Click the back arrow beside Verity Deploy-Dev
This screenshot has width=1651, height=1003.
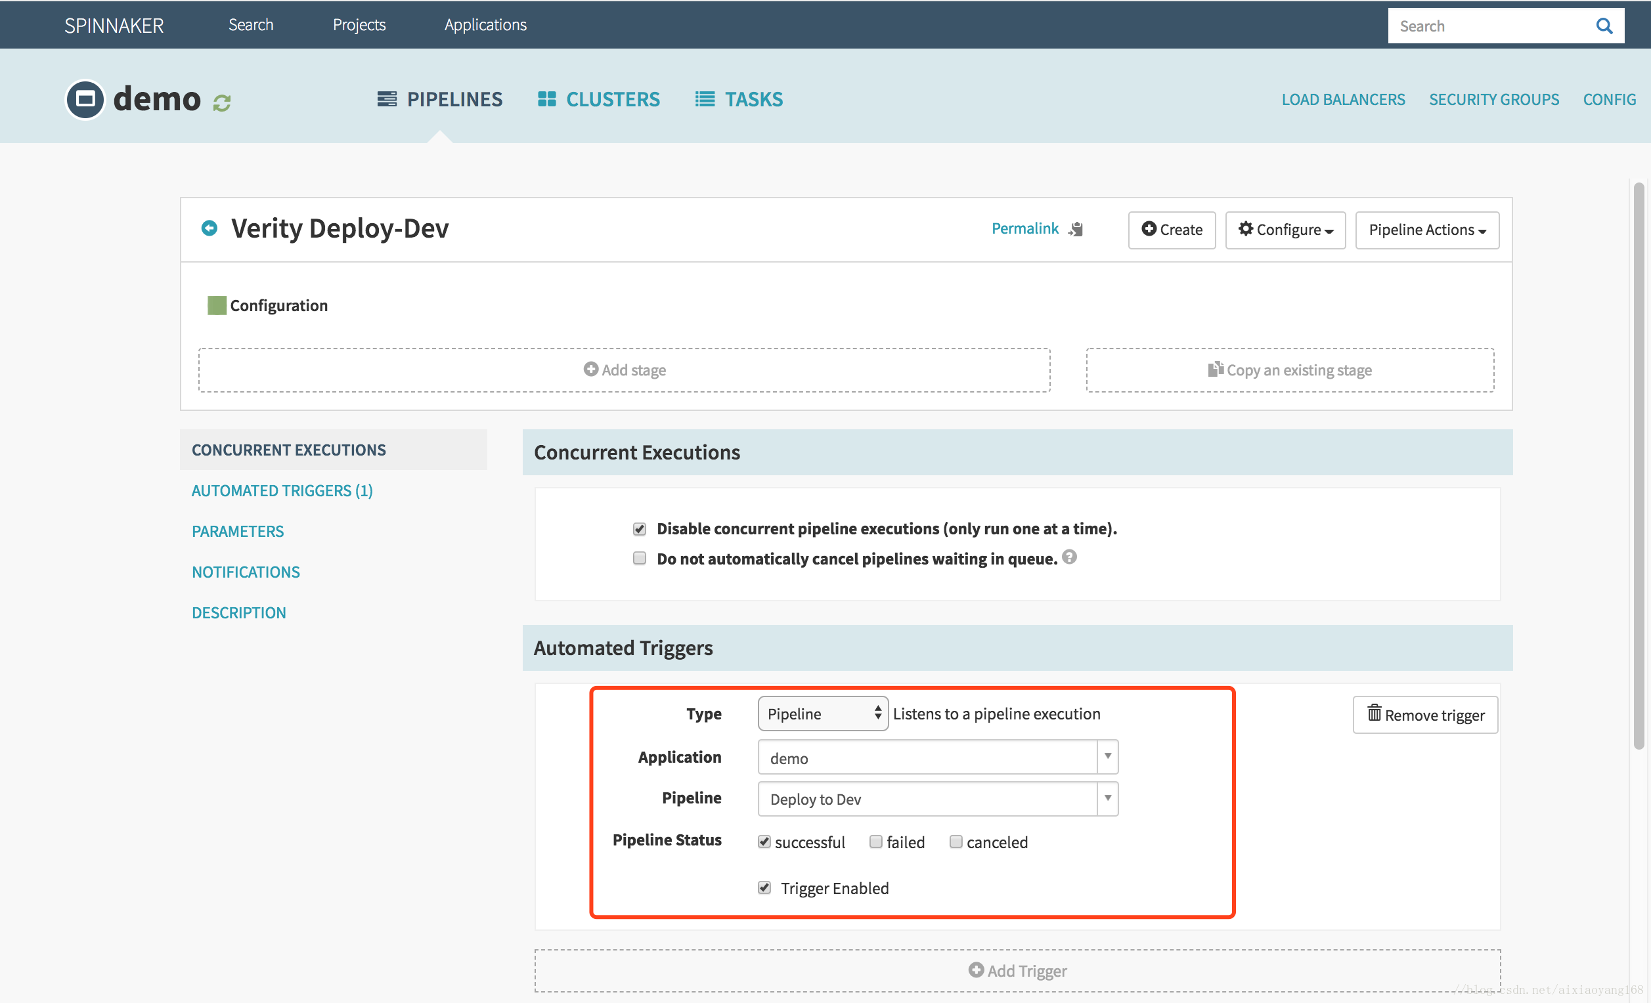pyautogui.click(x=209, y=228)
